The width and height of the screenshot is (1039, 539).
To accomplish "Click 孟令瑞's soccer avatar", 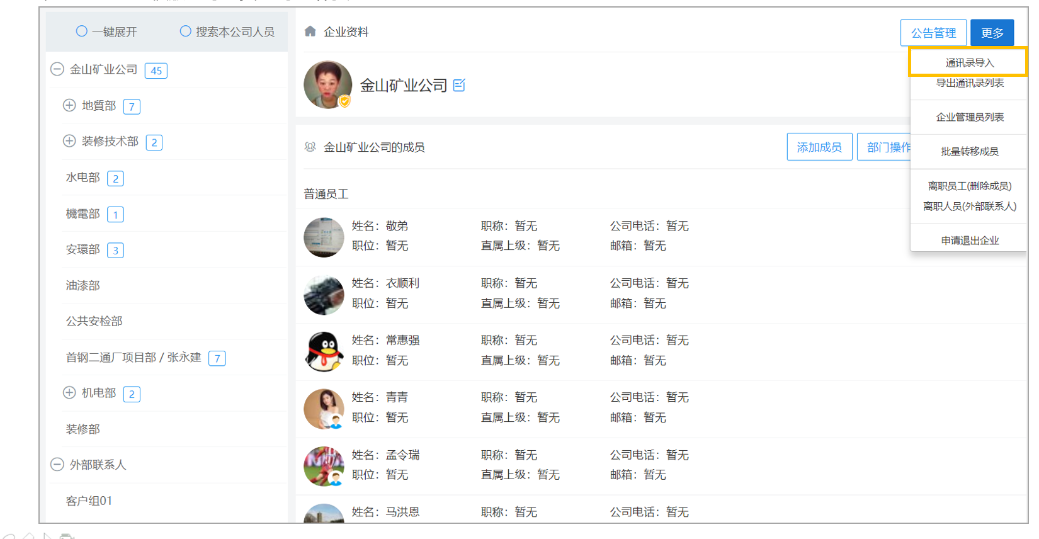I will pyautogui.click(x=324, y=466).
